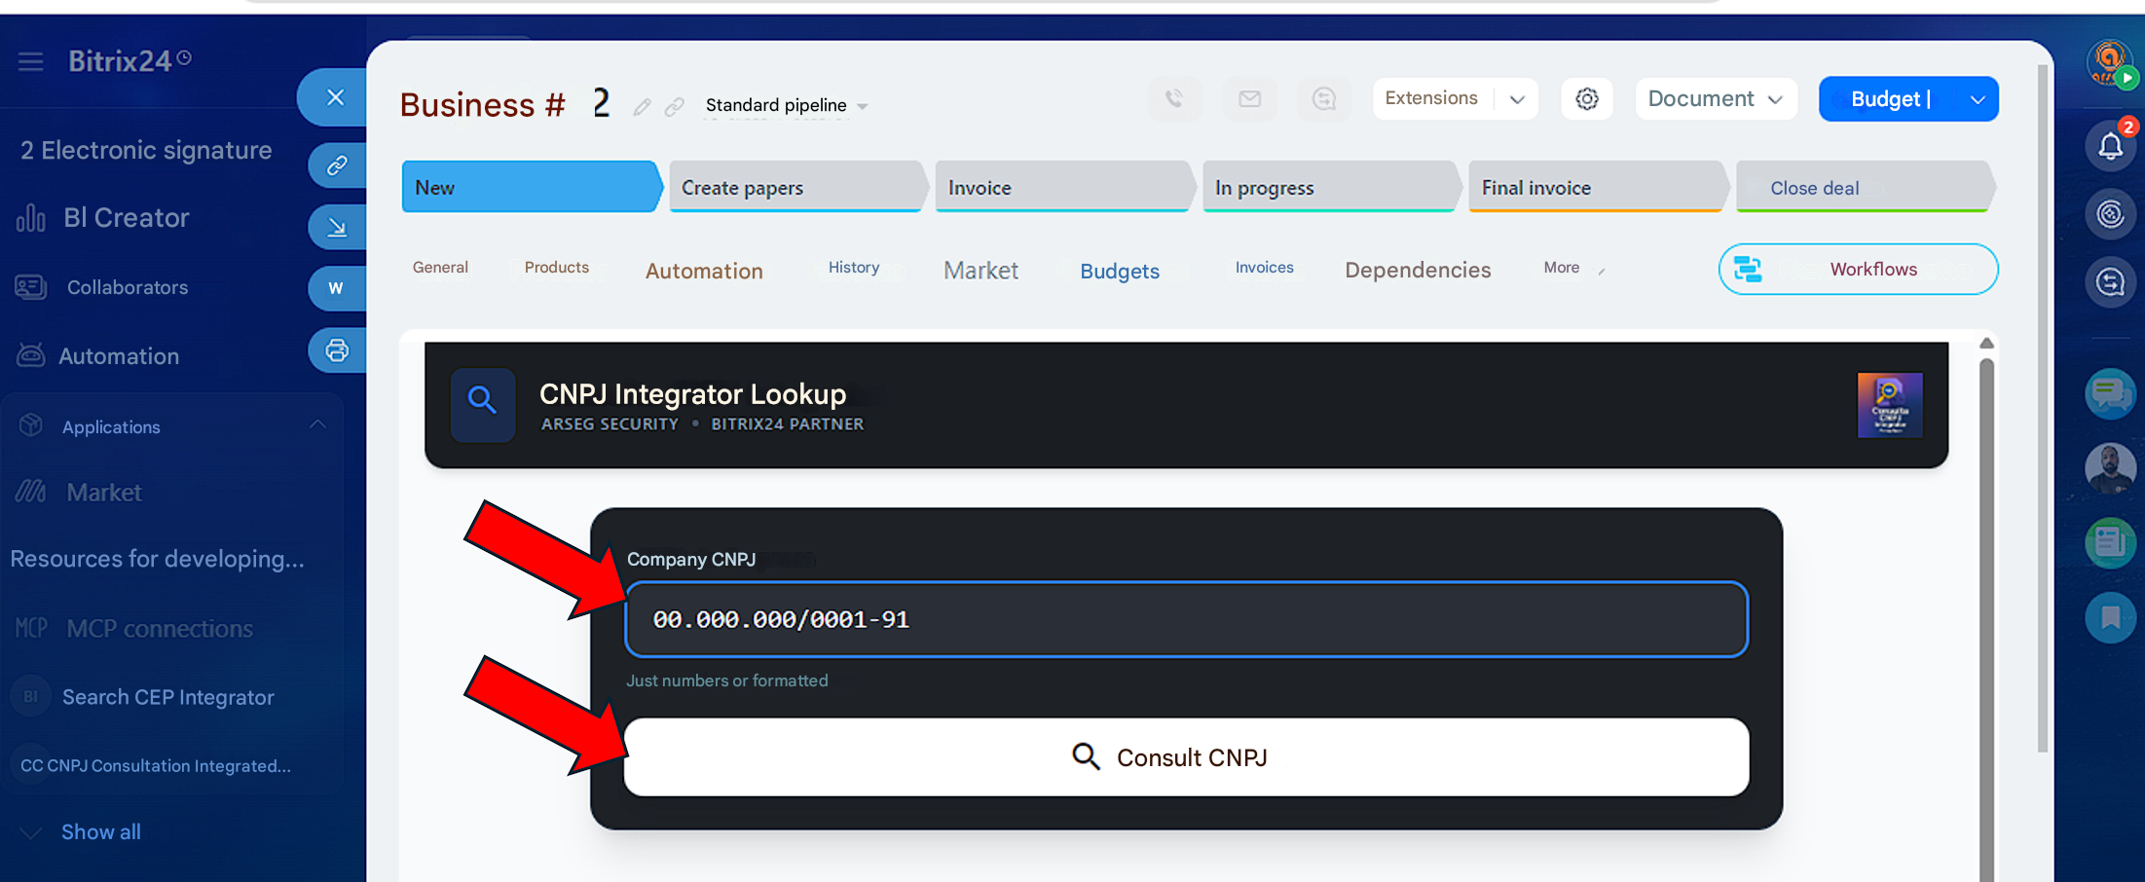
Task: Click the print icon on side panel
Action: click(337, 350)
